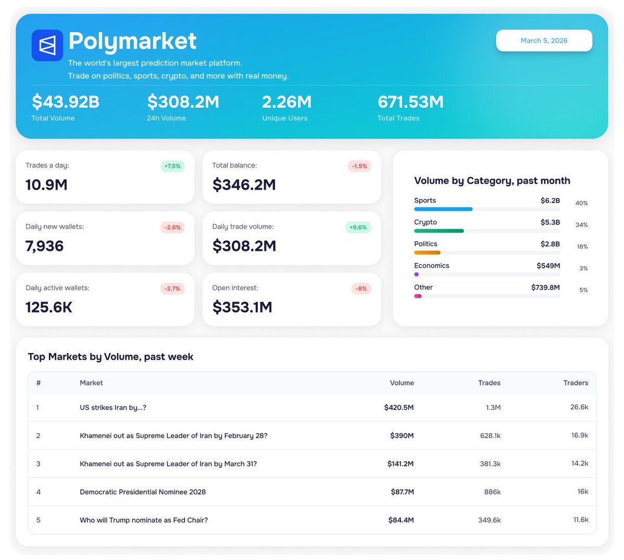Click the Volume column header to sort

coord(401,383)
